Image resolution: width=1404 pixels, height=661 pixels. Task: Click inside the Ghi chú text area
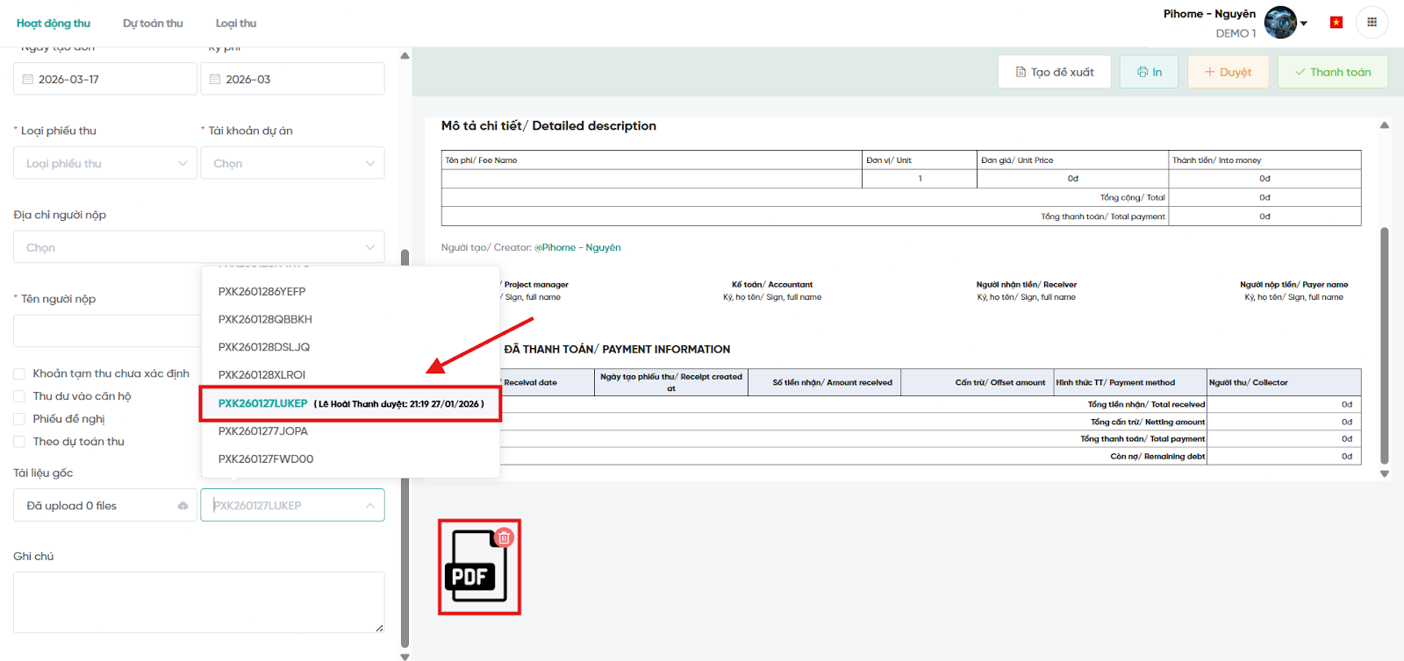(198, 601)
